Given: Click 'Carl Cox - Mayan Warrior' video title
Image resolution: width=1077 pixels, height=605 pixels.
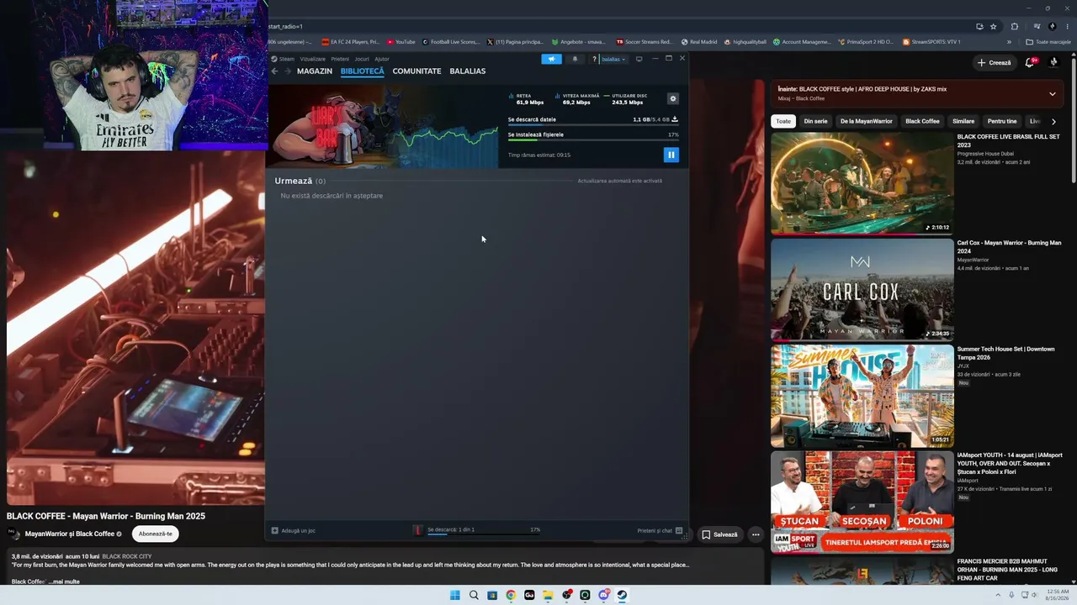Looking at the screenshot, I should click(1009, 247).
